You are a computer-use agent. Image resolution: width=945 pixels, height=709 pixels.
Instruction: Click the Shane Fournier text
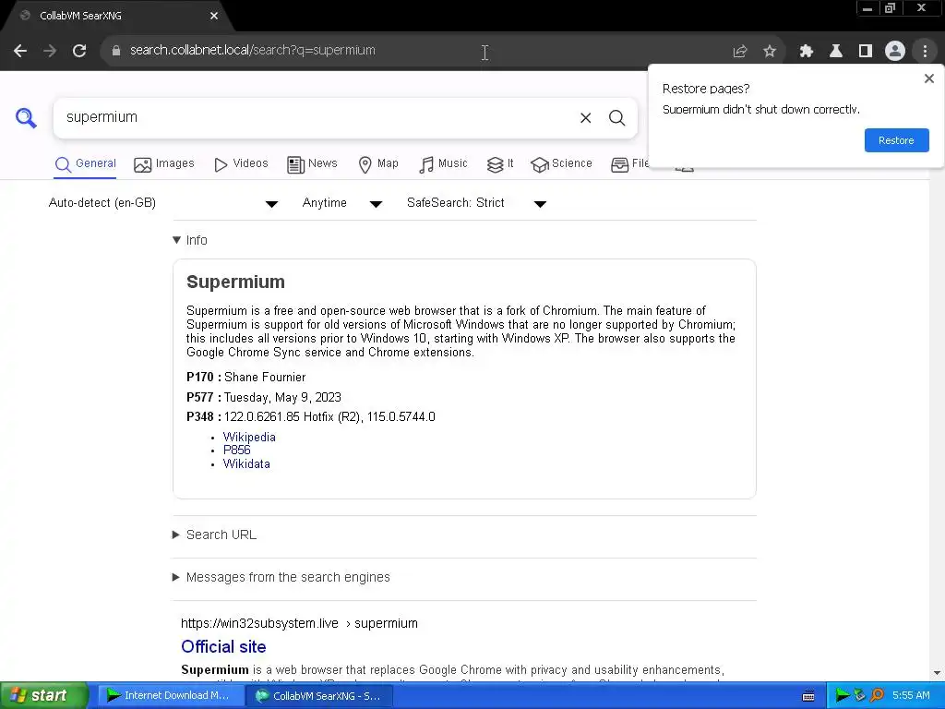[x=265, y=378]
